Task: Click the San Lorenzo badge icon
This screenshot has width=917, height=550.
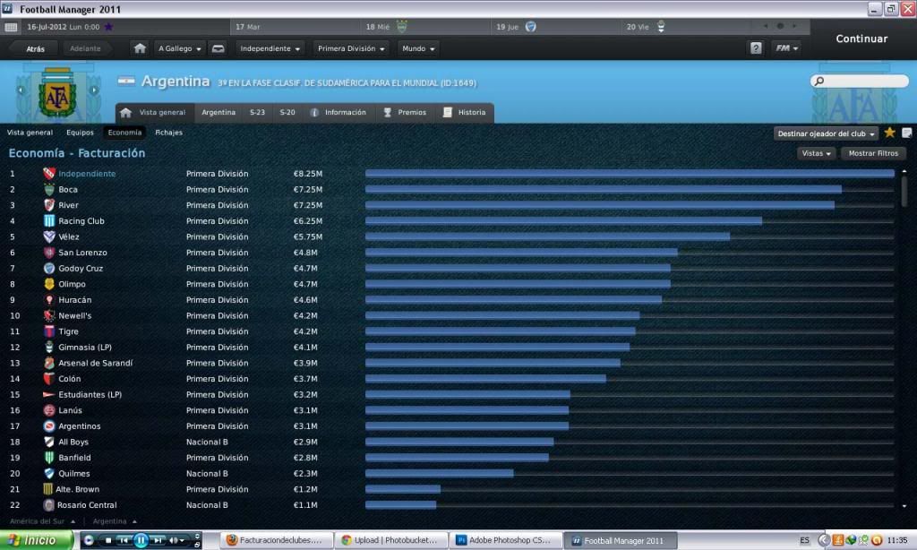Action: (x=49, y=253)
